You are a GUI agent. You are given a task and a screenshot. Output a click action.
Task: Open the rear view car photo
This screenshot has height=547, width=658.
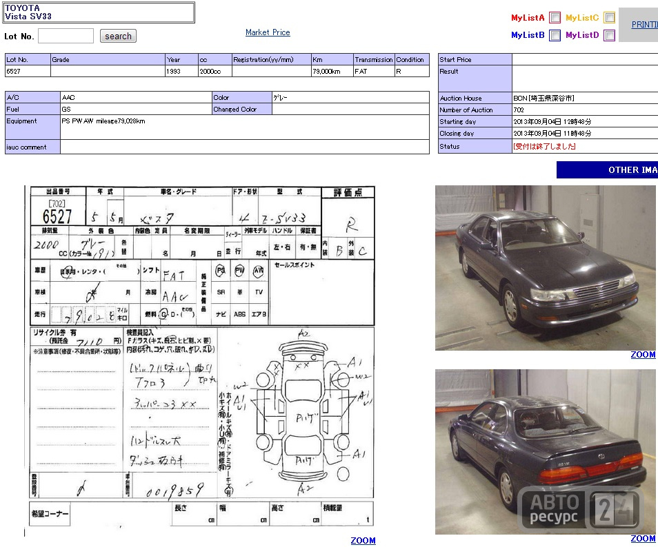click(x=545, y=452)
